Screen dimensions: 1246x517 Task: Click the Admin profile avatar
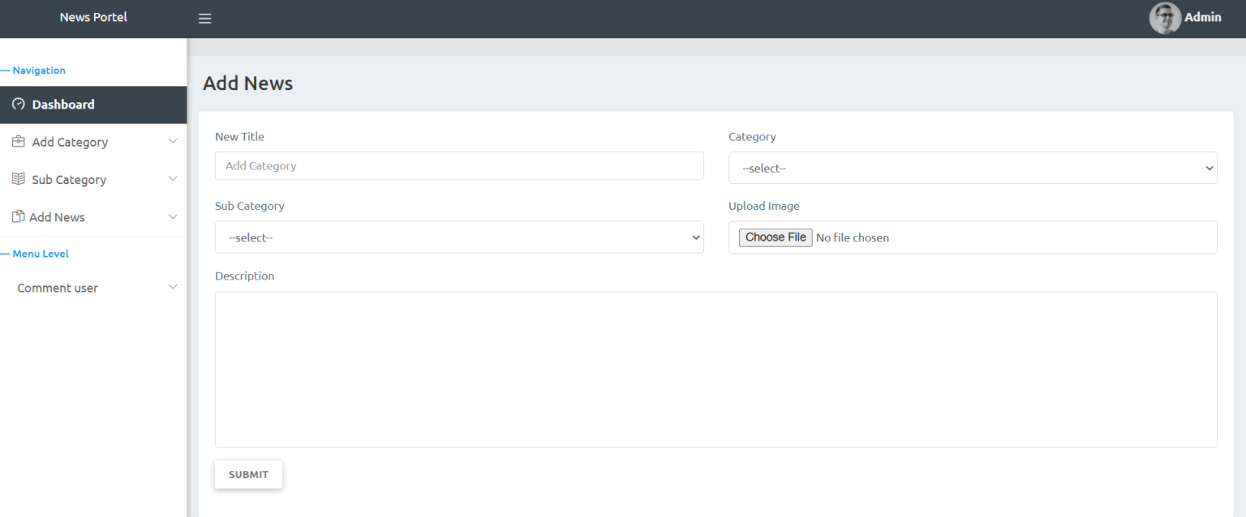pos(1165,18)
